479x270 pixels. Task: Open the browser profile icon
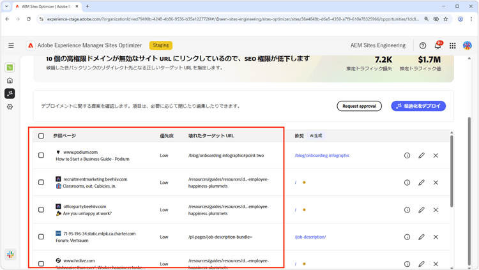click(x=460, y=19)
